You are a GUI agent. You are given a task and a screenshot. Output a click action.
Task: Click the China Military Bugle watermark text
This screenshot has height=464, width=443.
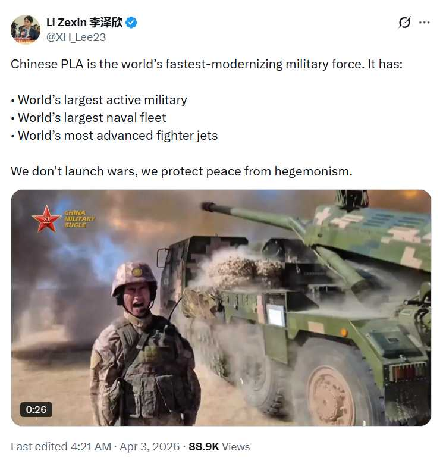point(79,219)
